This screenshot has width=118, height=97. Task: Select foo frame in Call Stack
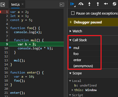(84, 54)
